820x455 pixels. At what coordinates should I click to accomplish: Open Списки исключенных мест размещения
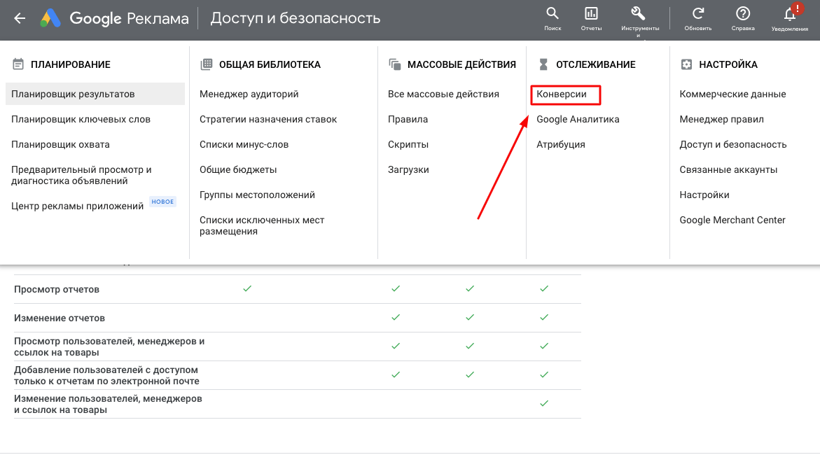[x=261, y=226]
